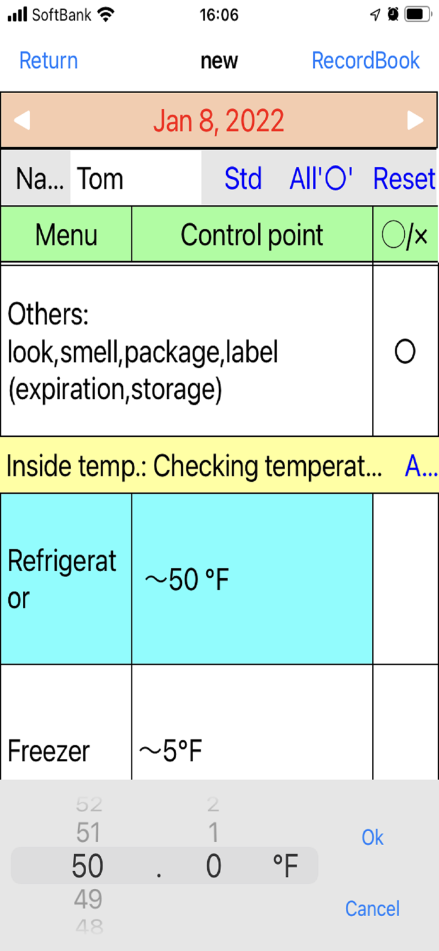The height and width of the screenshot is (951, 439).
Task: Dismiss the picker with Cancel
Action: tap(372, 909)
